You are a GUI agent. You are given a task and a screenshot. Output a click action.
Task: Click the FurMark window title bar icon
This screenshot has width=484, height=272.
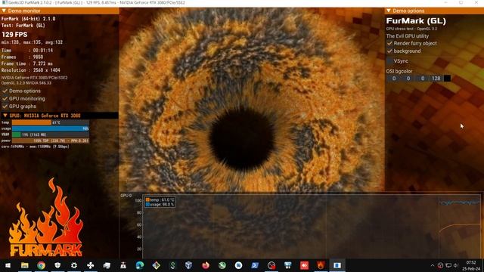pos(5,2)
